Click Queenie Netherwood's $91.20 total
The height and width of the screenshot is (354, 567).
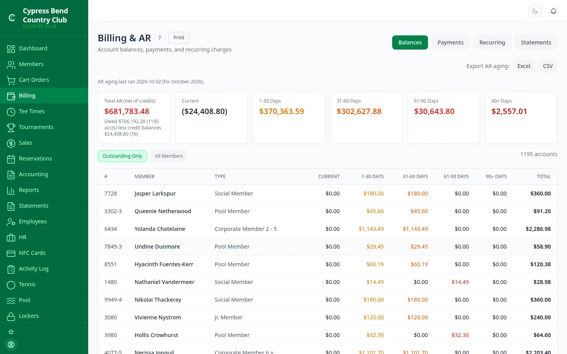(542, 211)
